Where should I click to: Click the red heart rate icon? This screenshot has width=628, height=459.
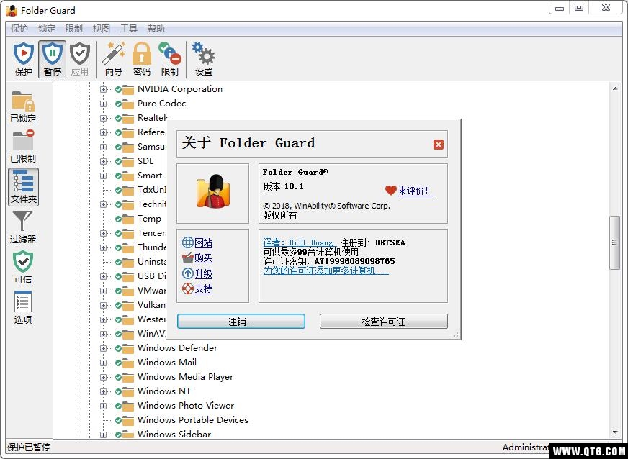tap(390, 191)
